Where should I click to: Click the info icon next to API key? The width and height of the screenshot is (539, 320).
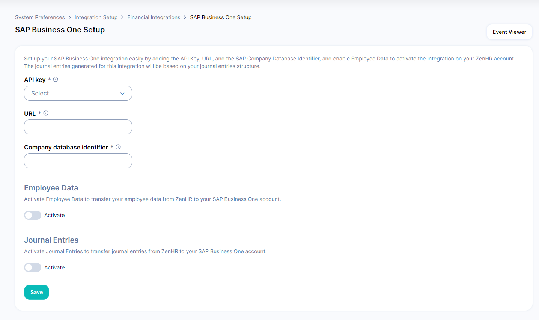point(56,79)
